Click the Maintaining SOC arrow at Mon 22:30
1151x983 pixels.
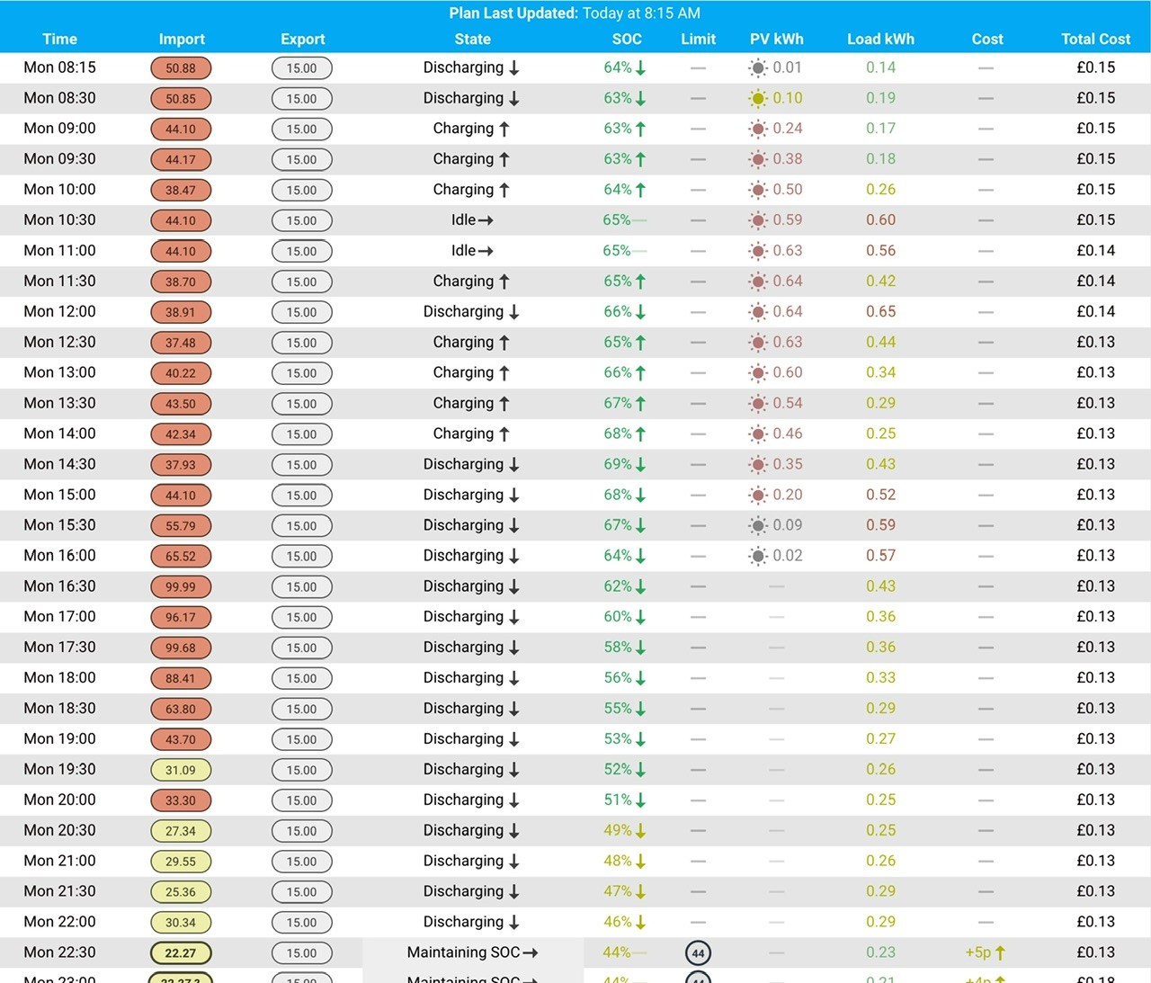531,952
